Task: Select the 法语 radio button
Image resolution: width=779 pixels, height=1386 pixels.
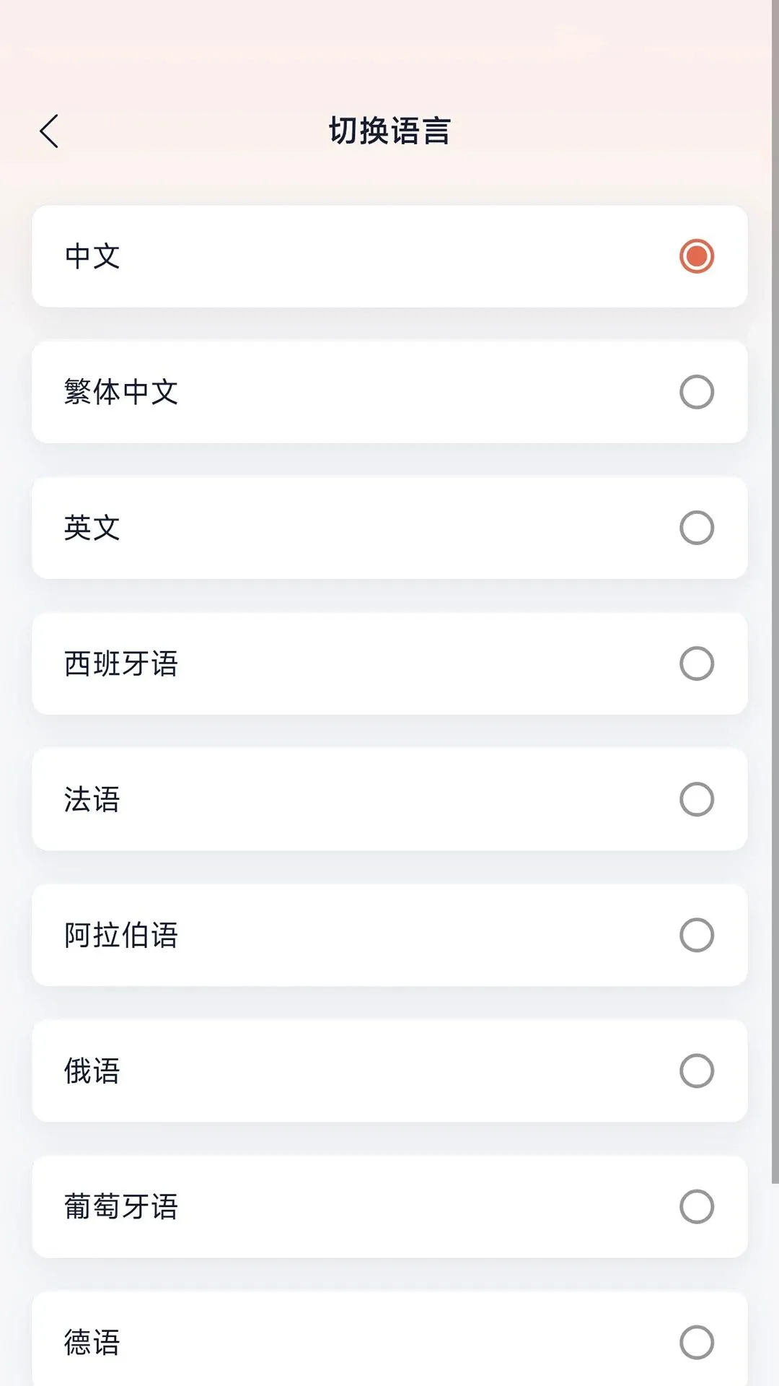Action: [696, 799]
